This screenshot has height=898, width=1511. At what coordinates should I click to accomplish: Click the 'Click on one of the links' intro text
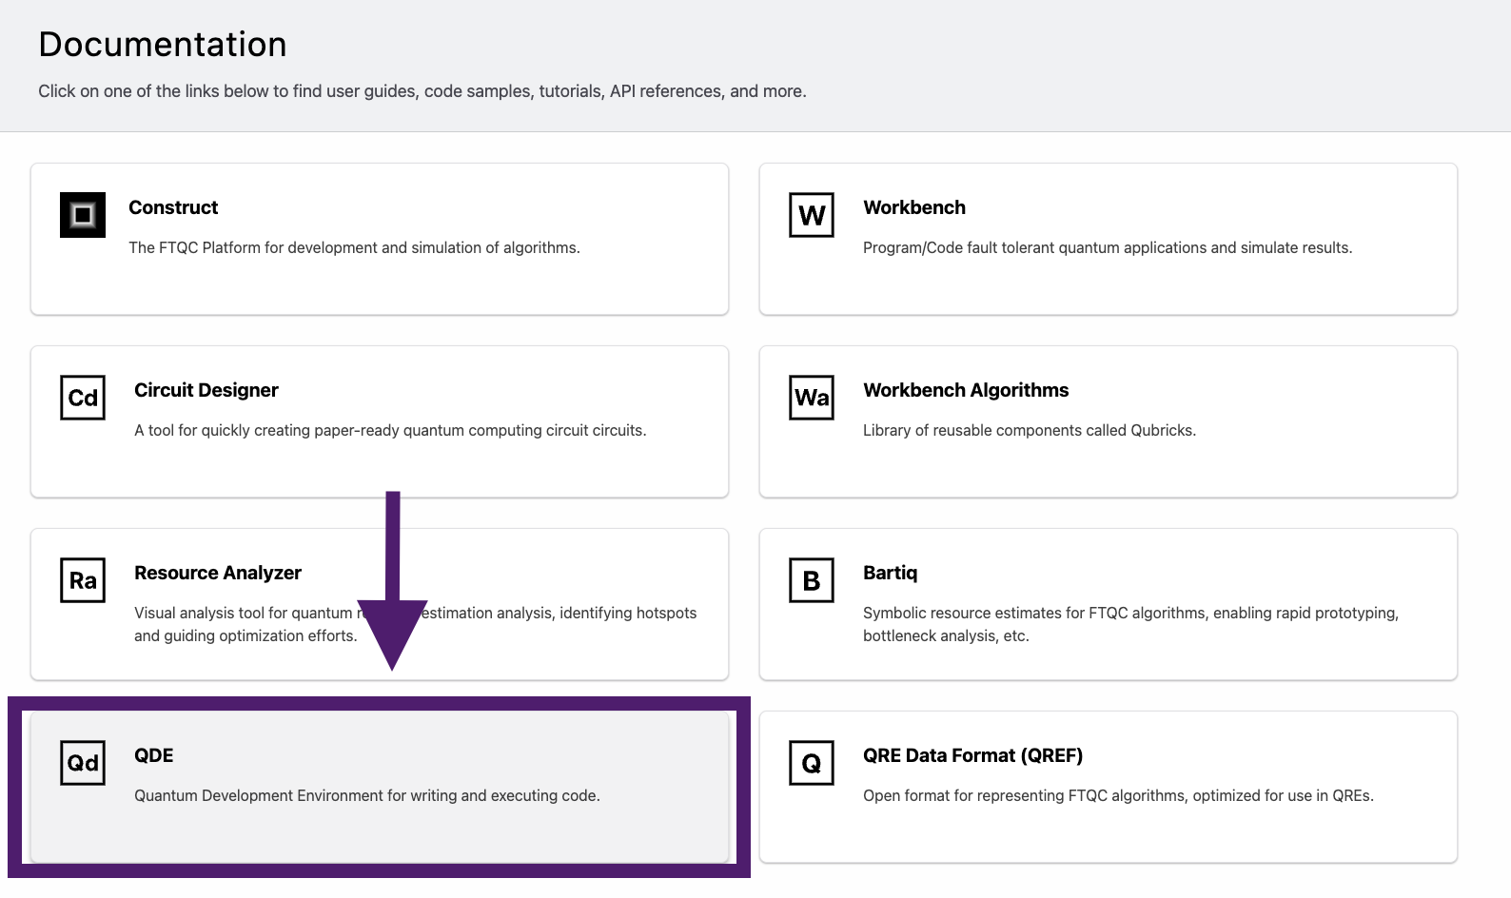click(422, 91)
